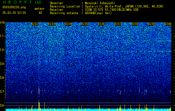The height and width of the screenshot is (111, 175).
Task: Click the observer name Masayuki Kobayashi
Action: click(x=100, y=3)
